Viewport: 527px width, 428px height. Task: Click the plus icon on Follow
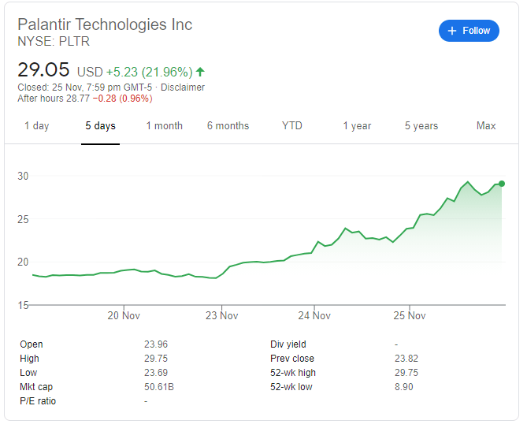(452, 31)
